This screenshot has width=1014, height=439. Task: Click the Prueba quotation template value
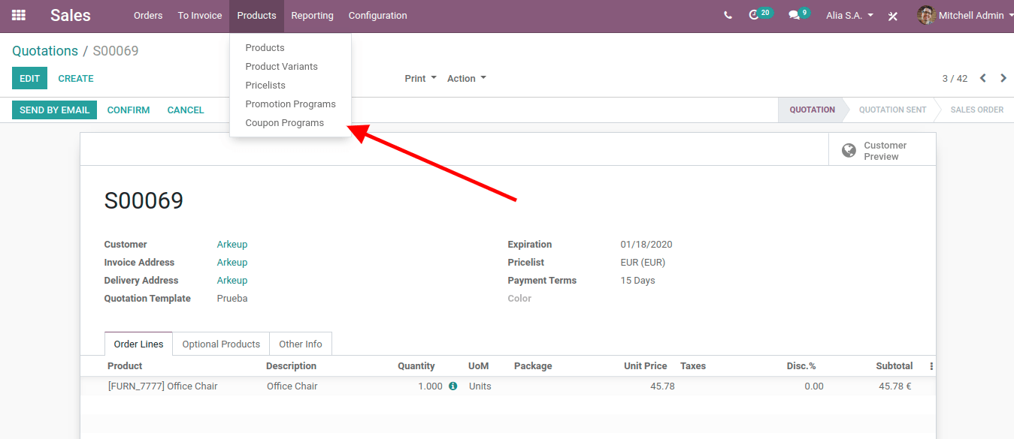(x=232, y=299)
